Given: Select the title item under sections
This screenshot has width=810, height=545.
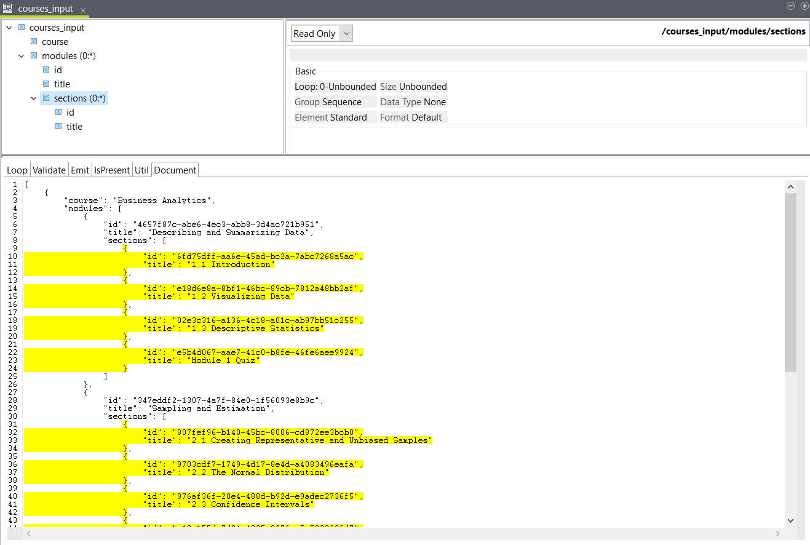Looking at the screenshot, I should (74, 127).
